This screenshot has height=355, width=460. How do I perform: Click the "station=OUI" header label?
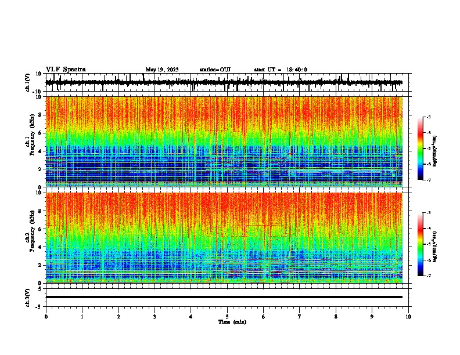click(x=215, y=70)
